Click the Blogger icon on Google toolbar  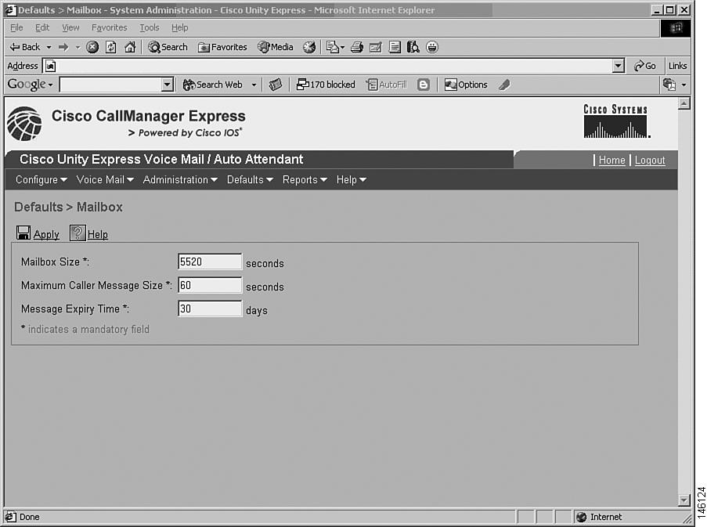[424, 85]
